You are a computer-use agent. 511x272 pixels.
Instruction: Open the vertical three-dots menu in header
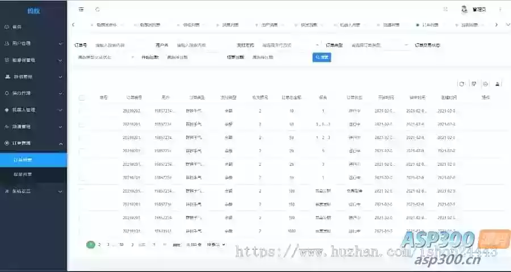(x=500, y=10)
